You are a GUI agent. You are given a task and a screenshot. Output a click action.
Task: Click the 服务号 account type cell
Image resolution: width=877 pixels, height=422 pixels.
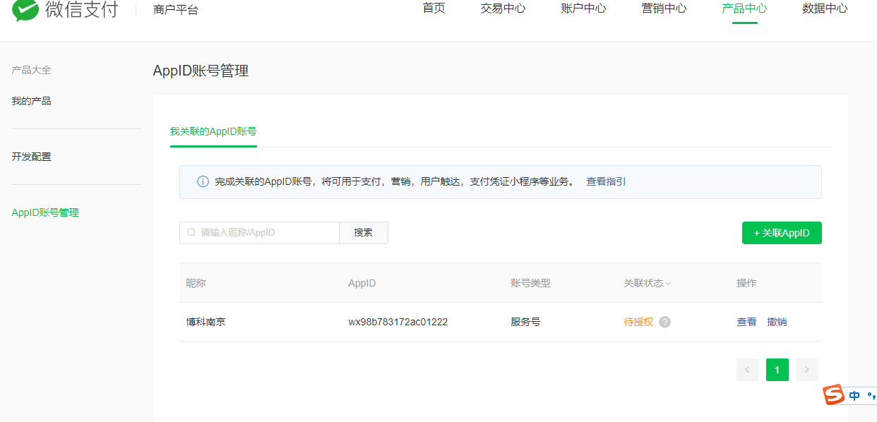coord(525,322)
